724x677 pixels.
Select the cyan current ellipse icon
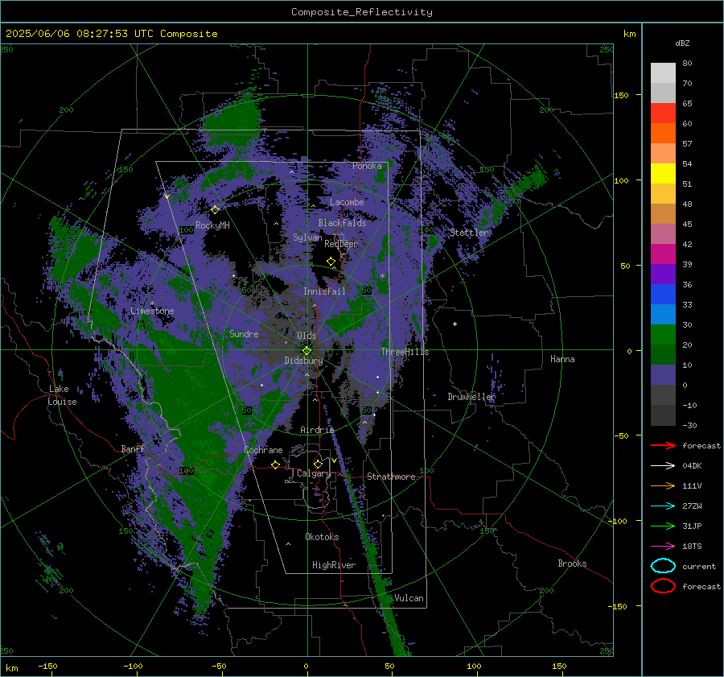click(663, 566)
